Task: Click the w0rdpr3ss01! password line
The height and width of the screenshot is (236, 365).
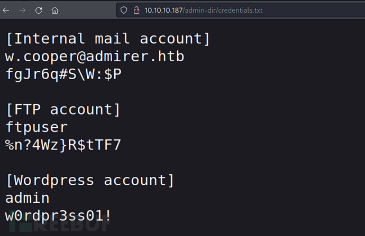Action: click(x=58, y=216)
